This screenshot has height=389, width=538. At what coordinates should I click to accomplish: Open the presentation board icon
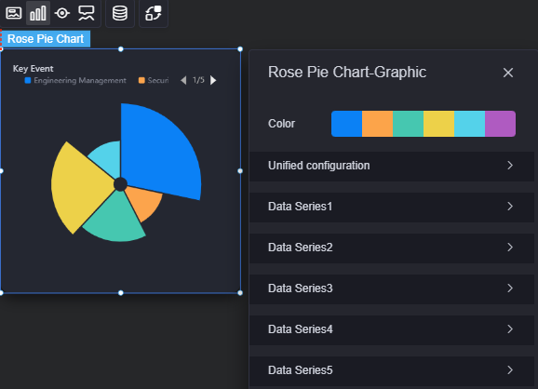87,13
